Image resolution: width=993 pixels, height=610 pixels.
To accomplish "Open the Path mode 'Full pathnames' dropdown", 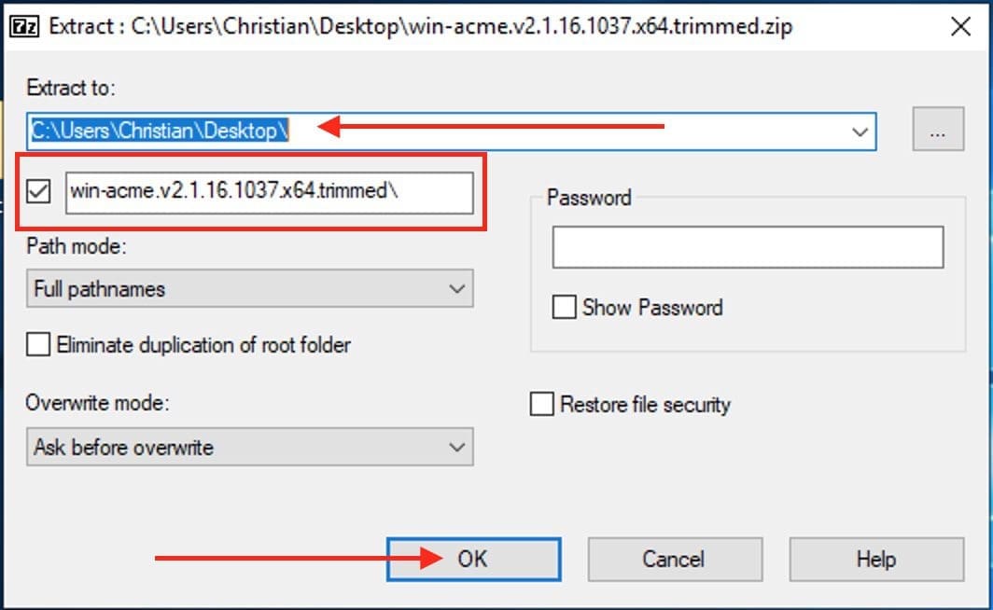I will [x=249, y=289].
